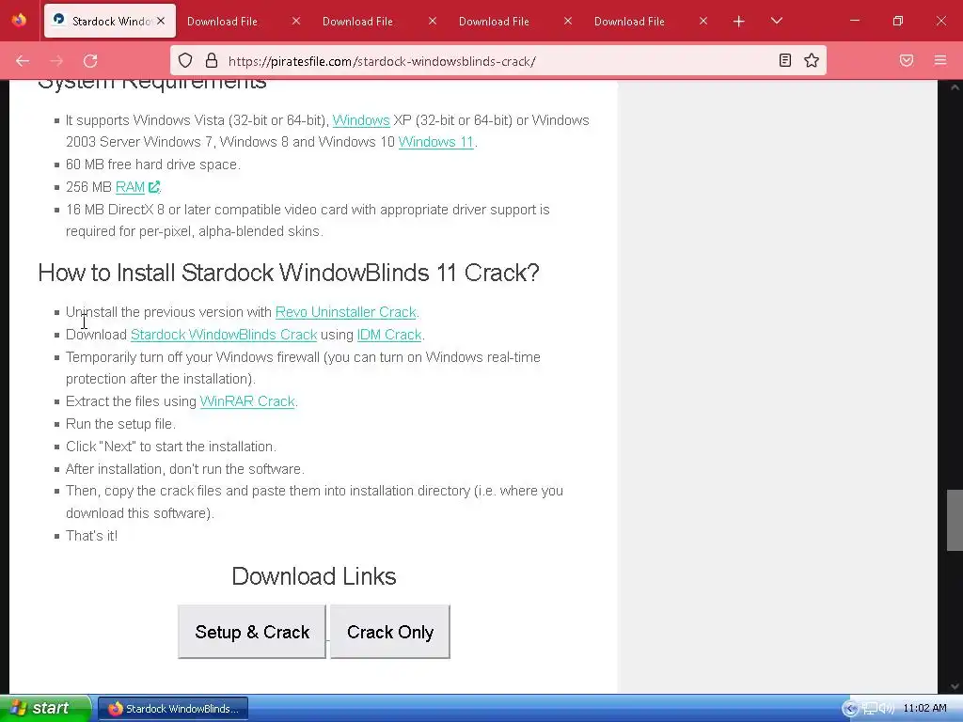This screenshot has height=722, width=963.
Task: Open the Firefox hamburger application menu
Action: click(x=940, y=60)
